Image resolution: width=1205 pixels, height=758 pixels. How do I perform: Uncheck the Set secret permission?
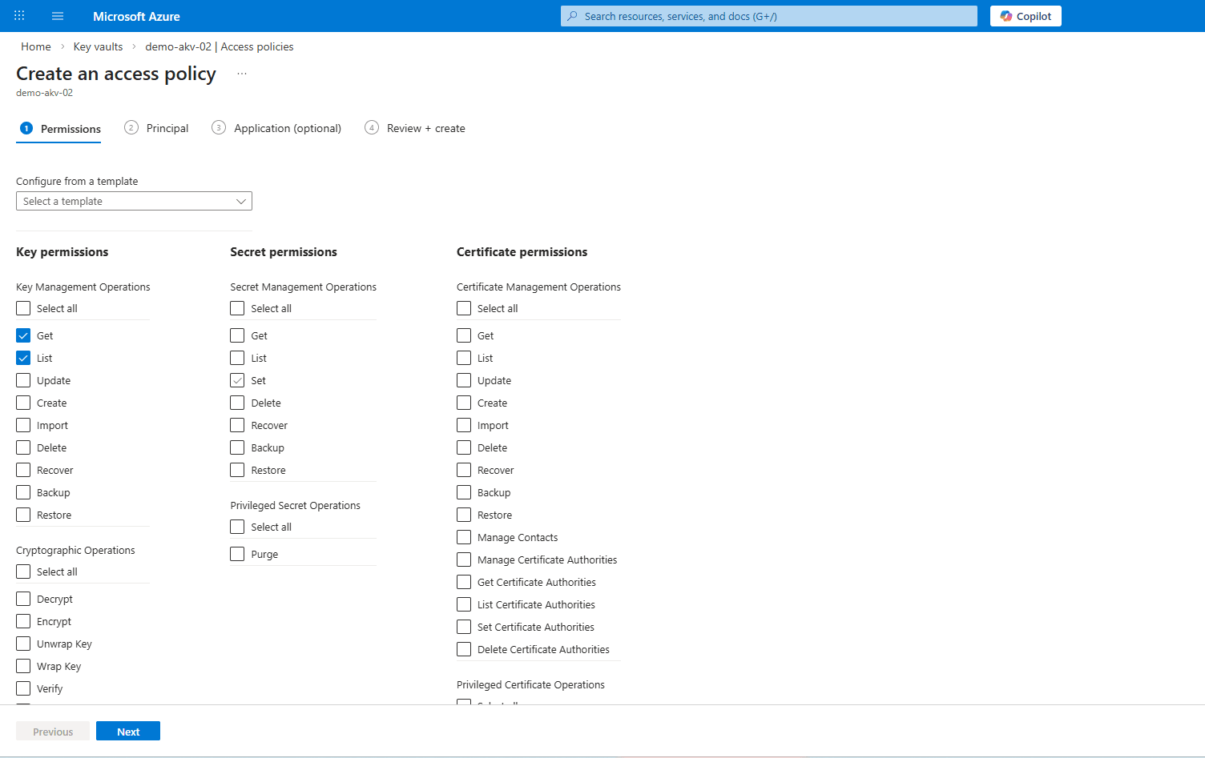point(237,379)
